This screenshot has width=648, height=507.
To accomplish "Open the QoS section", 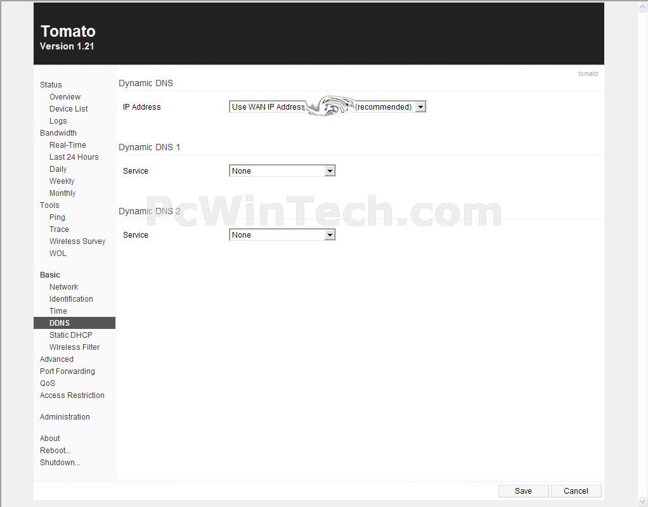I will pos(48,383).
